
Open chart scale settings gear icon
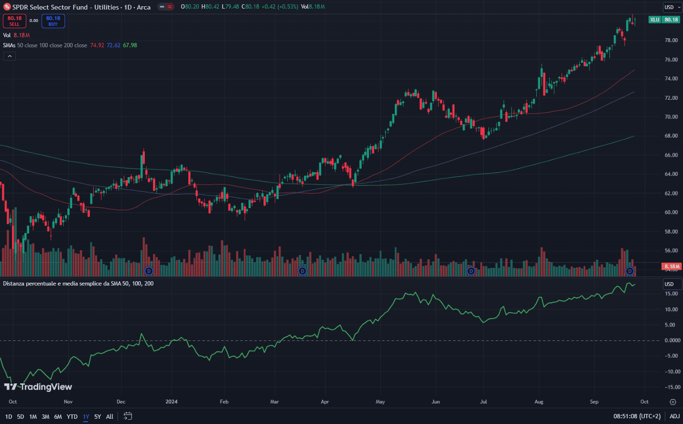tap(673, 402)
